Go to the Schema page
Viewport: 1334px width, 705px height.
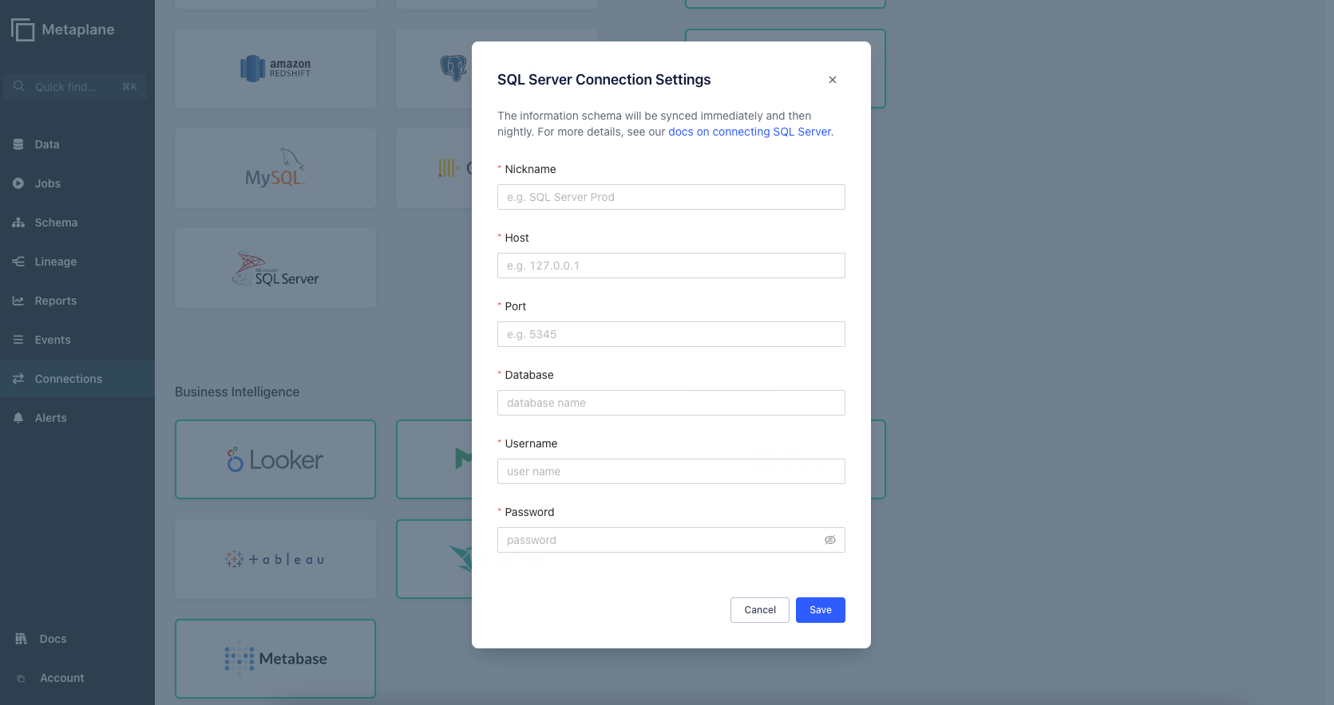tap(77, 223)
